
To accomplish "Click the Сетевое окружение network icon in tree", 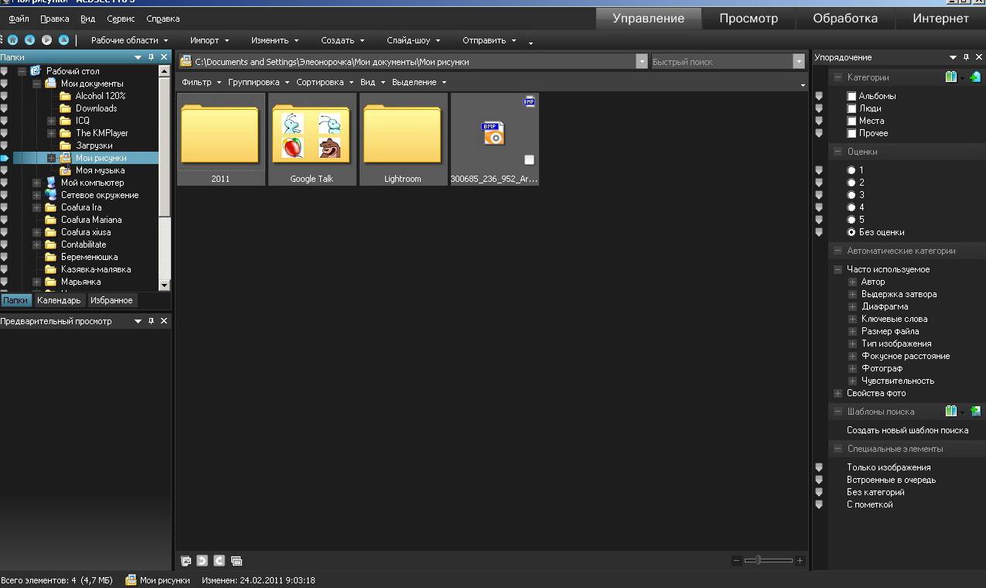I will click(51, 195).
